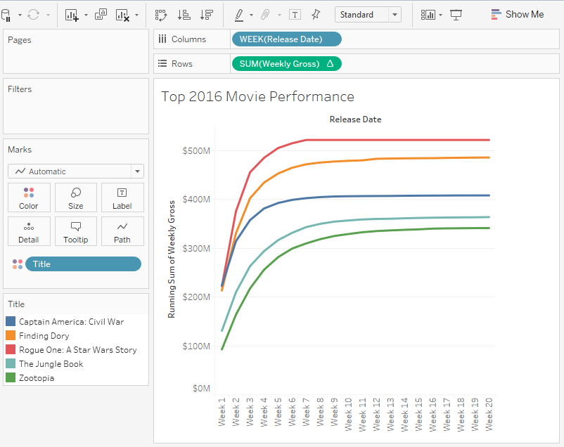Click the New Worksheet icon

(x=72, y=15)
